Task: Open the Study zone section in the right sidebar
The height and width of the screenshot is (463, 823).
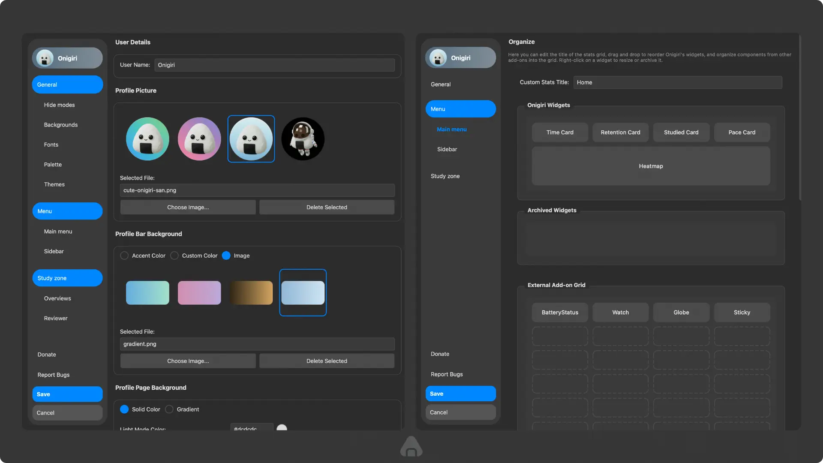Action: pyautogui.click(x=445, y=176)
